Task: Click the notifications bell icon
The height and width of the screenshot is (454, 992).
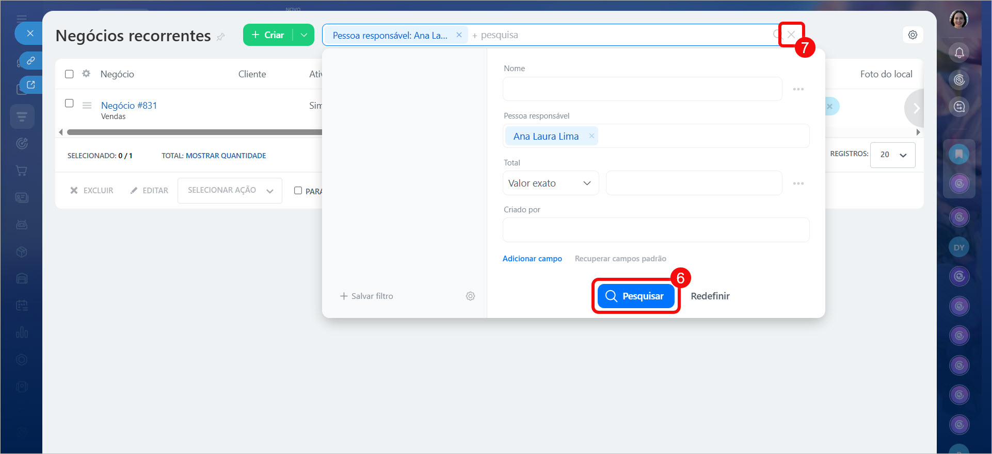Action: pyautogui.click(x=959, y=53)
